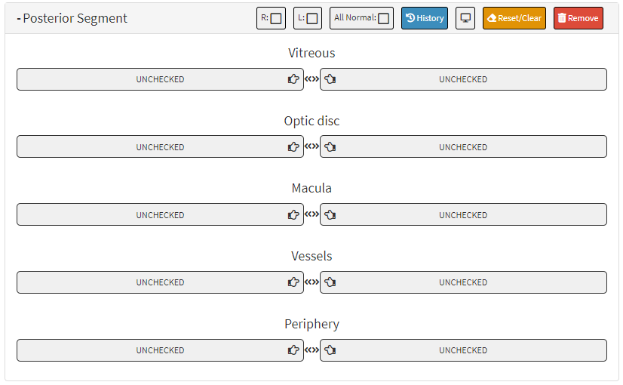Tick the L: checkbox
623x385 pixels.
pyautogui.click(x=312, y=18)
